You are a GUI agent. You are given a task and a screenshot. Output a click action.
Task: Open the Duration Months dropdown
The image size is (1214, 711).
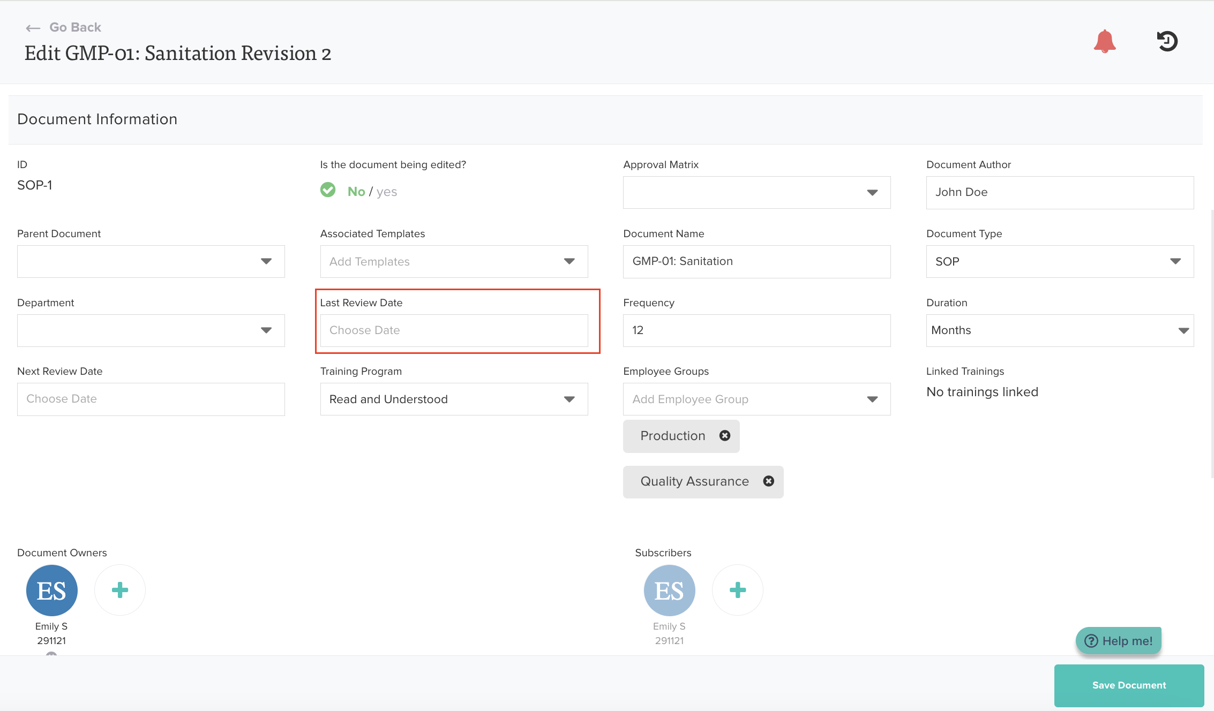coord(1059,330)
